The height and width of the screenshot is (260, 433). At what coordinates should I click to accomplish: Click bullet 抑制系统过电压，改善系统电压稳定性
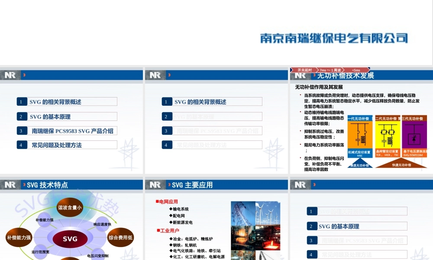point(324,134)
